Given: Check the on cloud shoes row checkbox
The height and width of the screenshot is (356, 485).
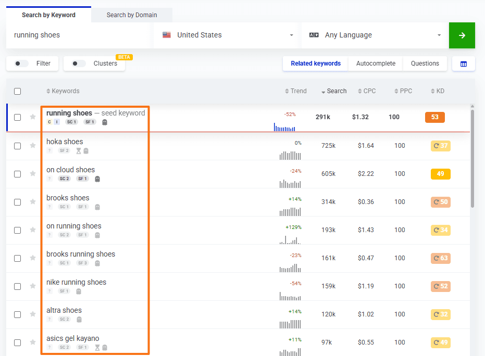Looking at the screenshot, I should click(x=18, y=174).
